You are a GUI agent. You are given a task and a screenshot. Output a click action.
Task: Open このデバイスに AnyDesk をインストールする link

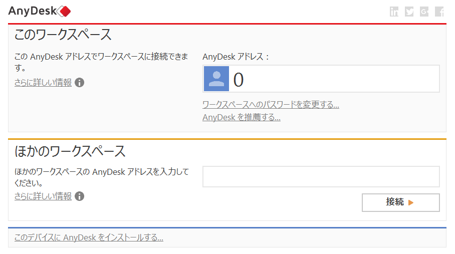[89, 237]
